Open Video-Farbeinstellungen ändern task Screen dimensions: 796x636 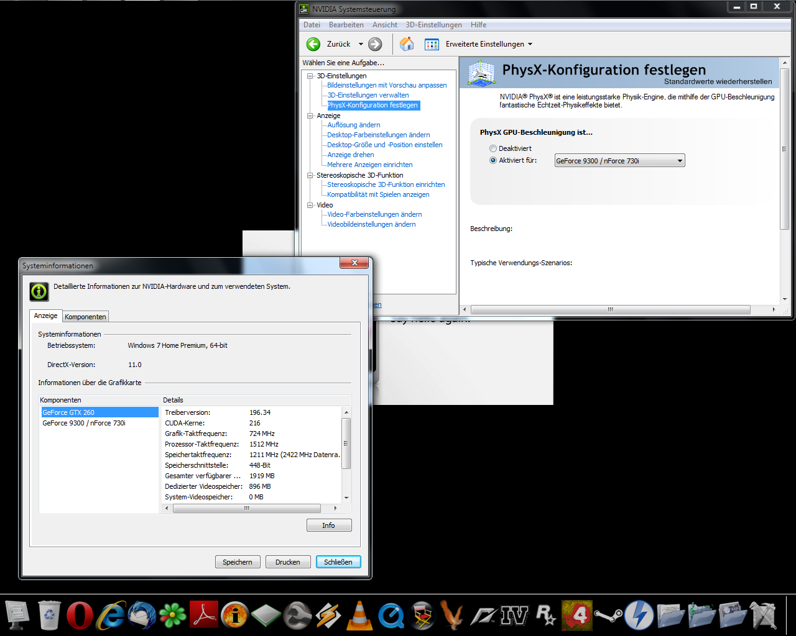(x=374, y=214)
